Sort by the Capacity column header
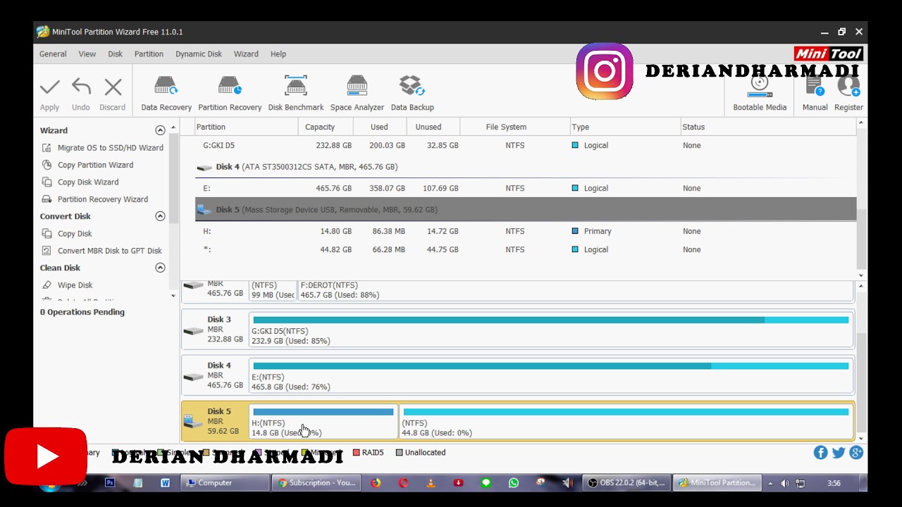This screenshot has height=507, width=902. click(x=326, y=127)
